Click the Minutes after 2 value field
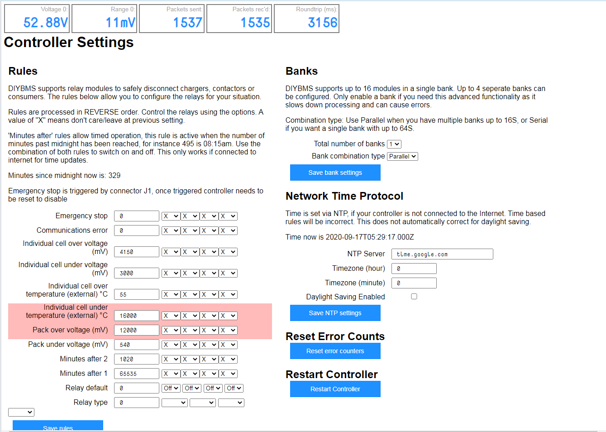 [137, 359]
